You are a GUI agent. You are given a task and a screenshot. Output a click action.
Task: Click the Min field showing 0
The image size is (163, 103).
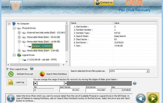click(x=44, y=90)
